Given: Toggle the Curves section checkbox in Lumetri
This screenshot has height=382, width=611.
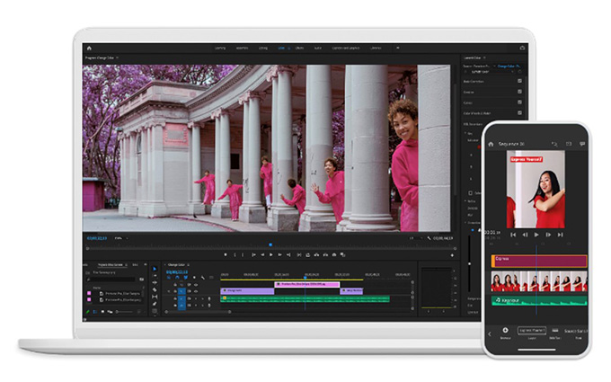Looking at the screenshot, I should (519, 102).
